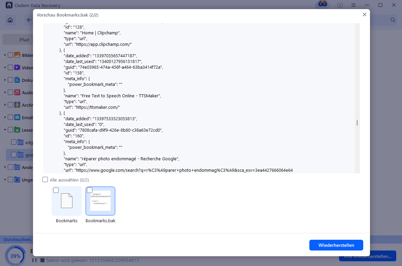This screenshot has height=266, width=402.
Task: Expand the Audio category
Action: click(x=5, y=92)
